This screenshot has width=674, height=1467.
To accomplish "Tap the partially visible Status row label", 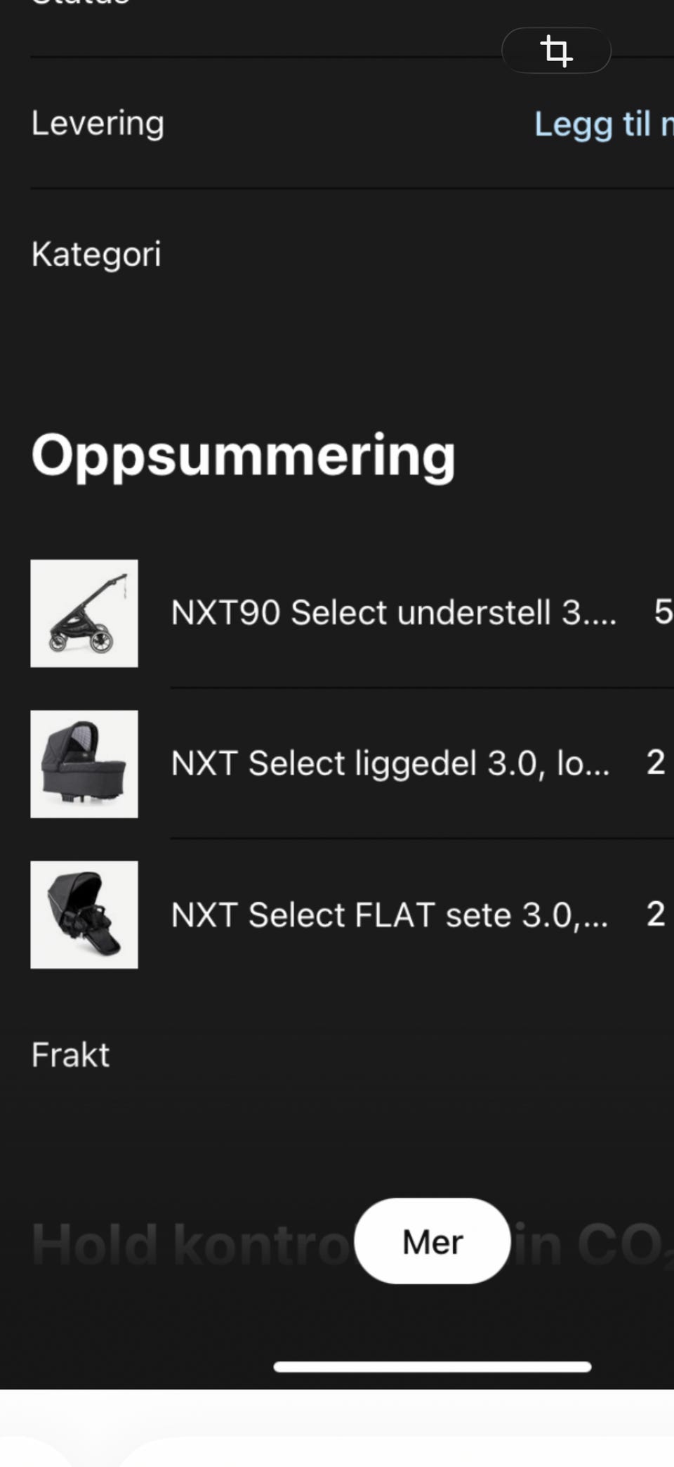I will coord(81,3).
